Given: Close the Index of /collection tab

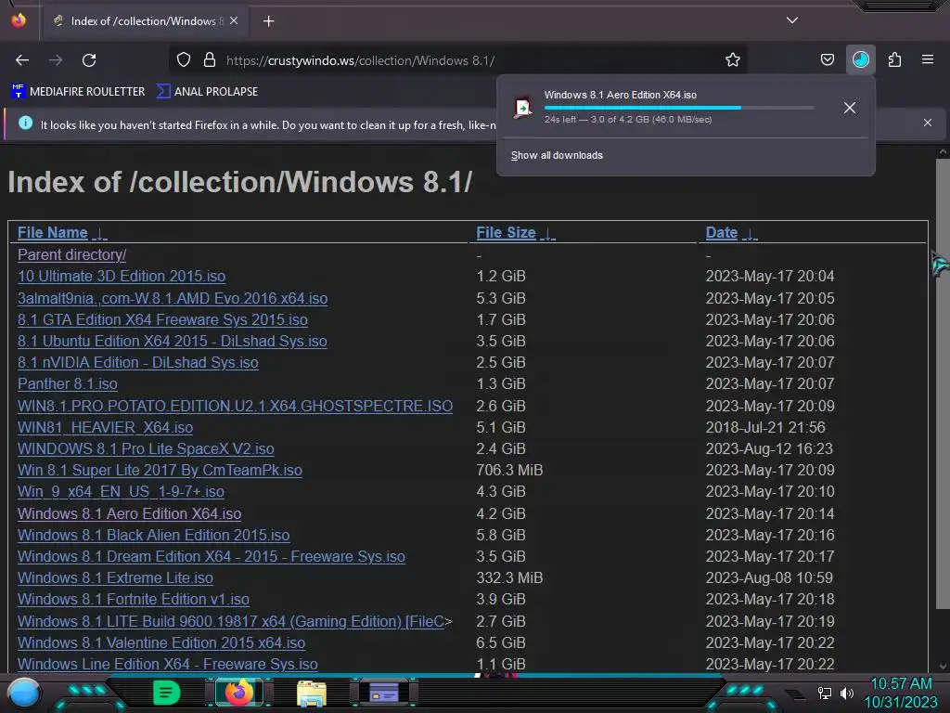Looking at the screenshot, I should point(234,20).
